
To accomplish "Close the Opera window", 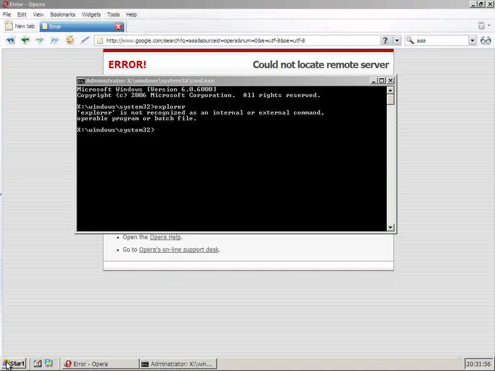I will (x=490, y=4).
